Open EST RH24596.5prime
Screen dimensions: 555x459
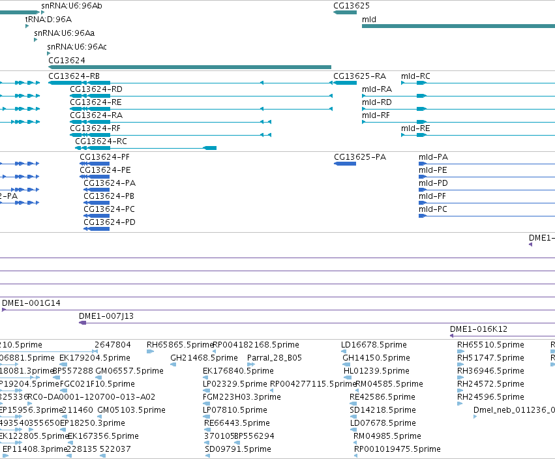click(x=490, y=398)
